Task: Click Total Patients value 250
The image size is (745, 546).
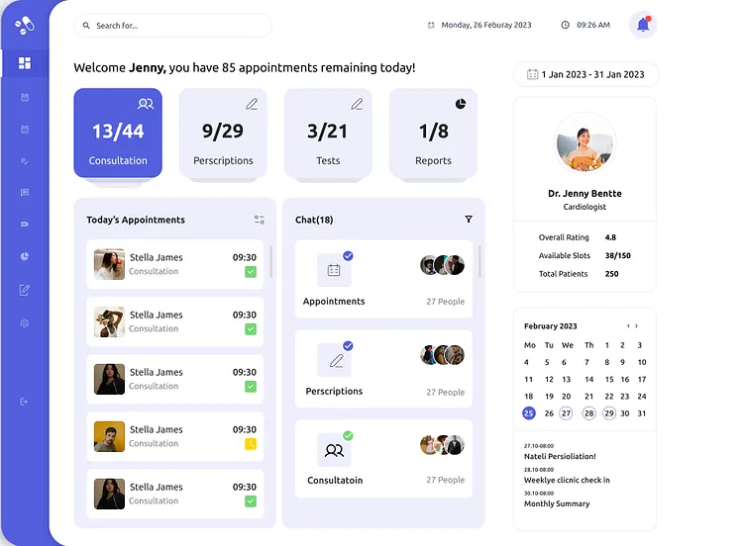Action: tap(612, 274)
